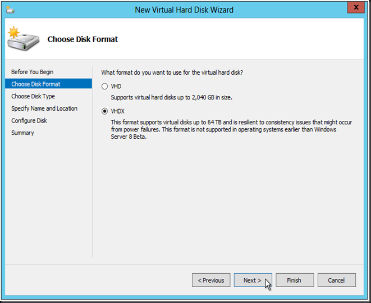This screenshot has width=371, height=303.
Task: Cancel the wizard
Action: pos(336,280)
